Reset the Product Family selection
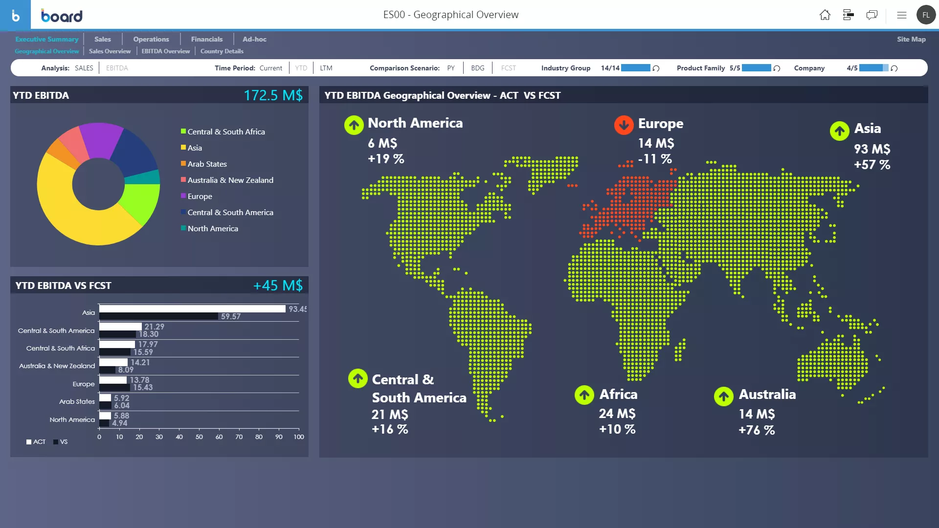 (x=777, y=68)
